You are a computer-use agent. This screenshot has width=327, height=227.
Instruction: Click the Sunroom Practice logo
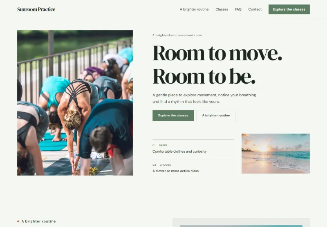[x=36, y=9]
